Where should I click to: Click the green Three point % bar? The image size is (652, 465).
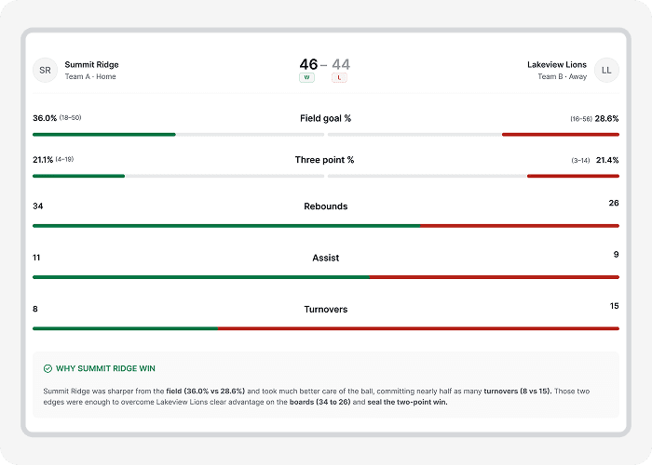click(78, 176)
